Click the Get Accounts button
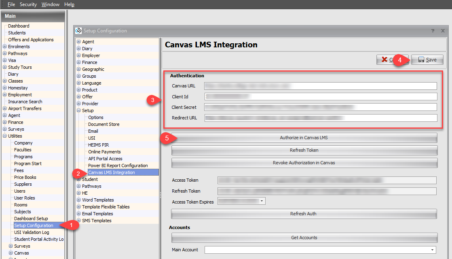Screen dimensions: 452x259 (x=304, y=238)
